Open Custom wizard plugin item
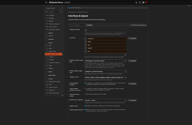Image resolution: width=192 pixels, height=125 pixels. (53, 87)
